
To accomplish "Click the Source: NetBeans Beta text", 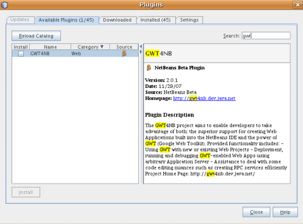I will pyautogui.click(x=171, y=92).
